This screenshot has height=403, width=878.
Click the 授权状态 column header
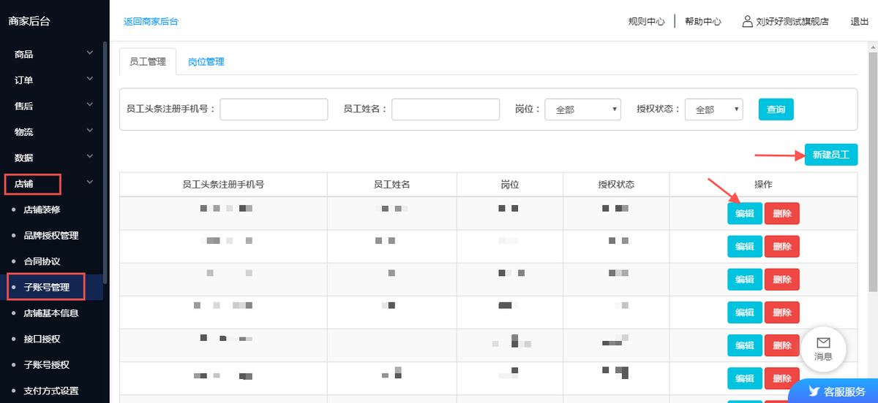pyautogui.click(x=616, y=185)
